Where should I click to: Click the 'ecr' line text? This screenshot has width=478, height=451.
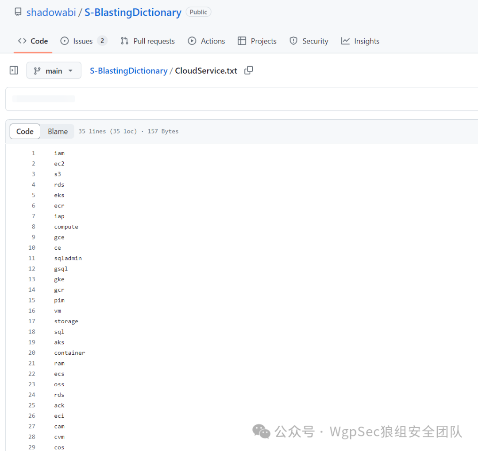coord(59,205)
